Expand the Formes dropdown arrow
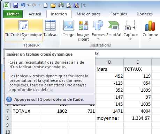This screenshot has height=134, width=160. pos(98,39)
